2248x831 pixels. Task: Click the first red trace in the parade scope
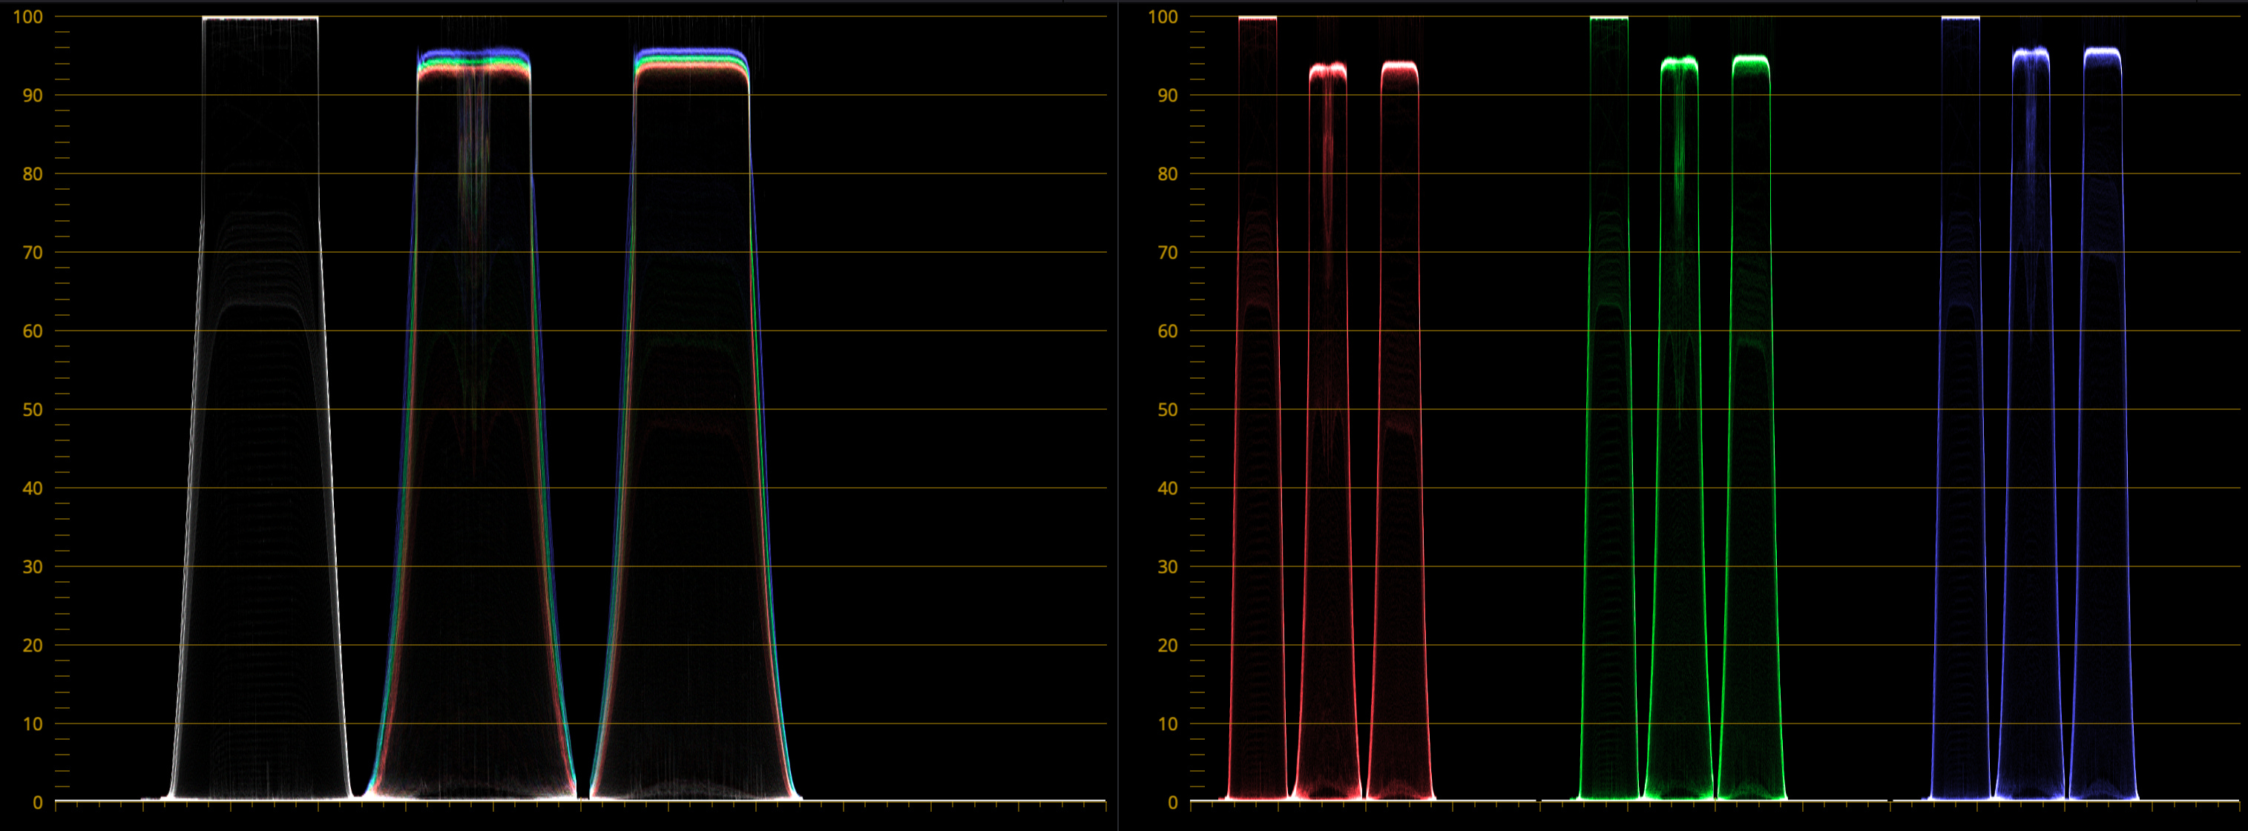[x=1258, y=436]
